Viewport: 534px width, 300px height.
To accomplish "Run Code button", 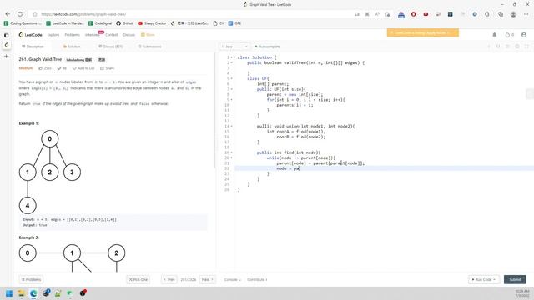I will (484, 280).
